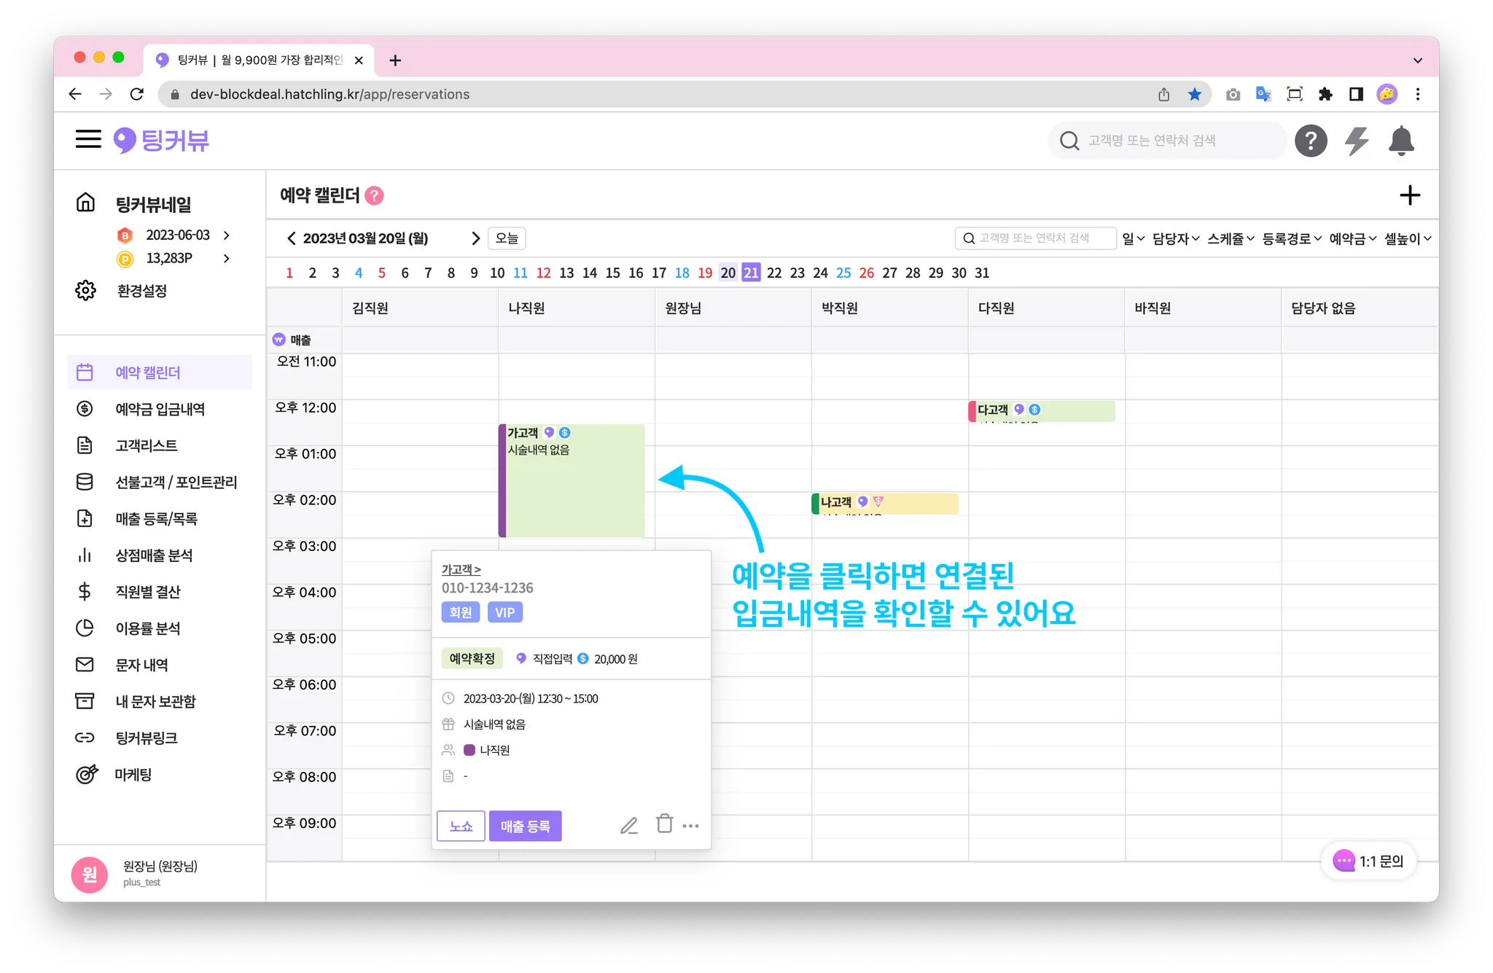Go to next day with right chevron
The height and width of the screenshot is (973, 1493).
click(475, 238)
